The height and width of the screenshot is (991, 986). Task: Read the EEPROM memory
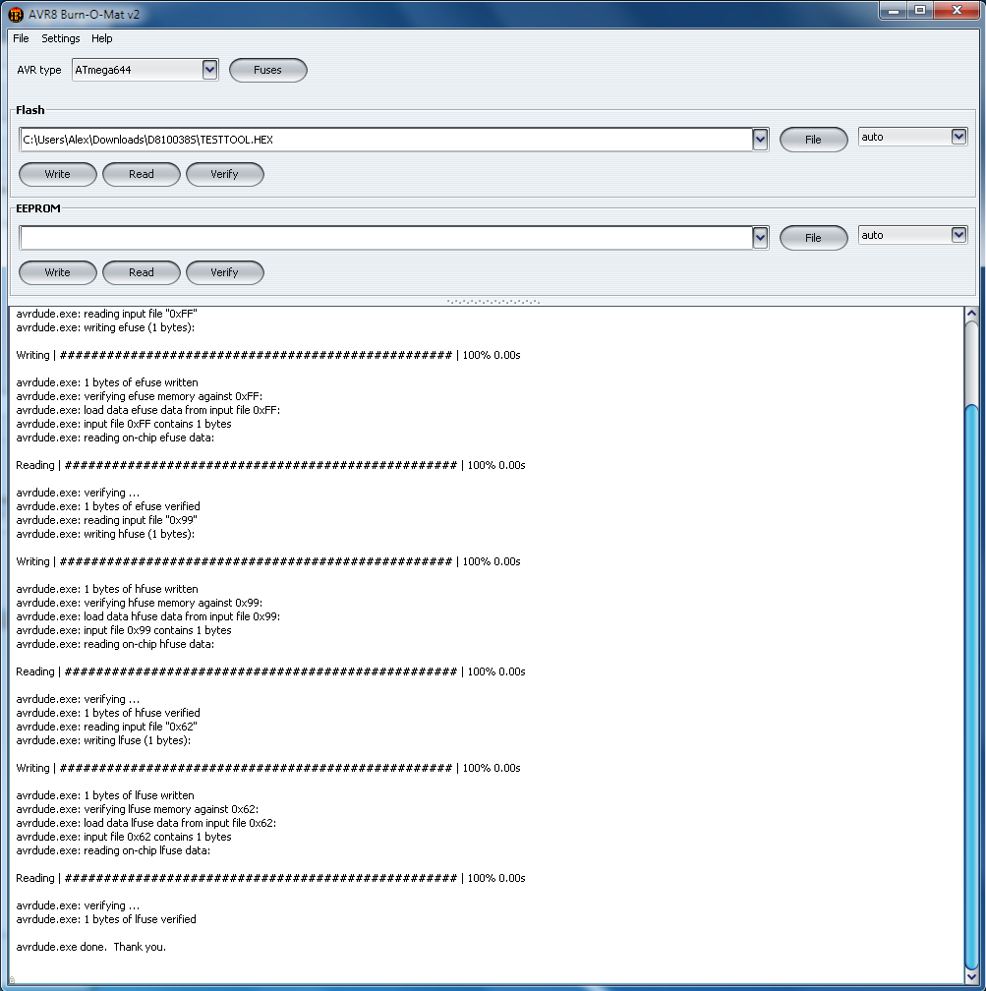coord(142,272)
